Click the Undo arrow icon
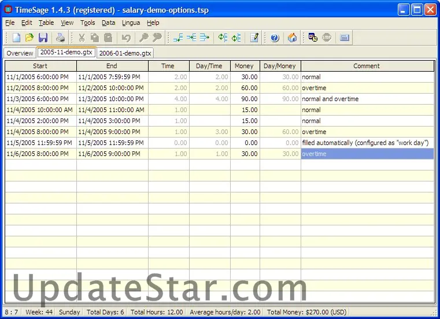This screenshot has width=440, height=319. [x=125, y=38]
